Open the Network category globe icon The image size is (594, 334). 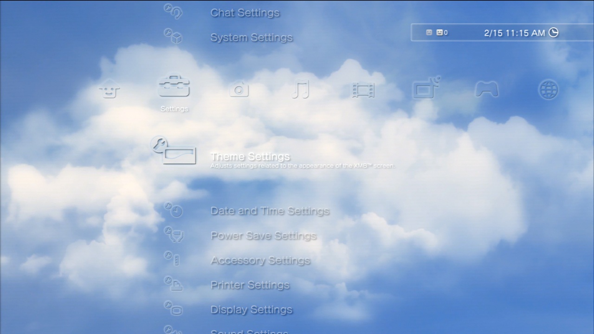click(x=548, y=89)
